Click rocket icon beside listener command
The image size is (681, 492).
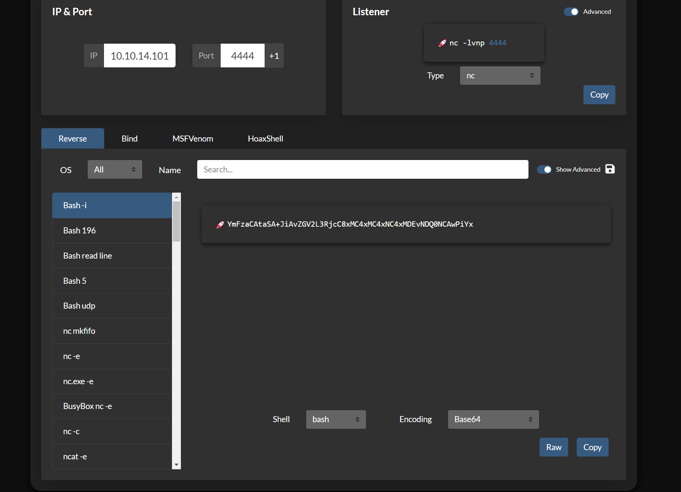(x=442, y=43)
